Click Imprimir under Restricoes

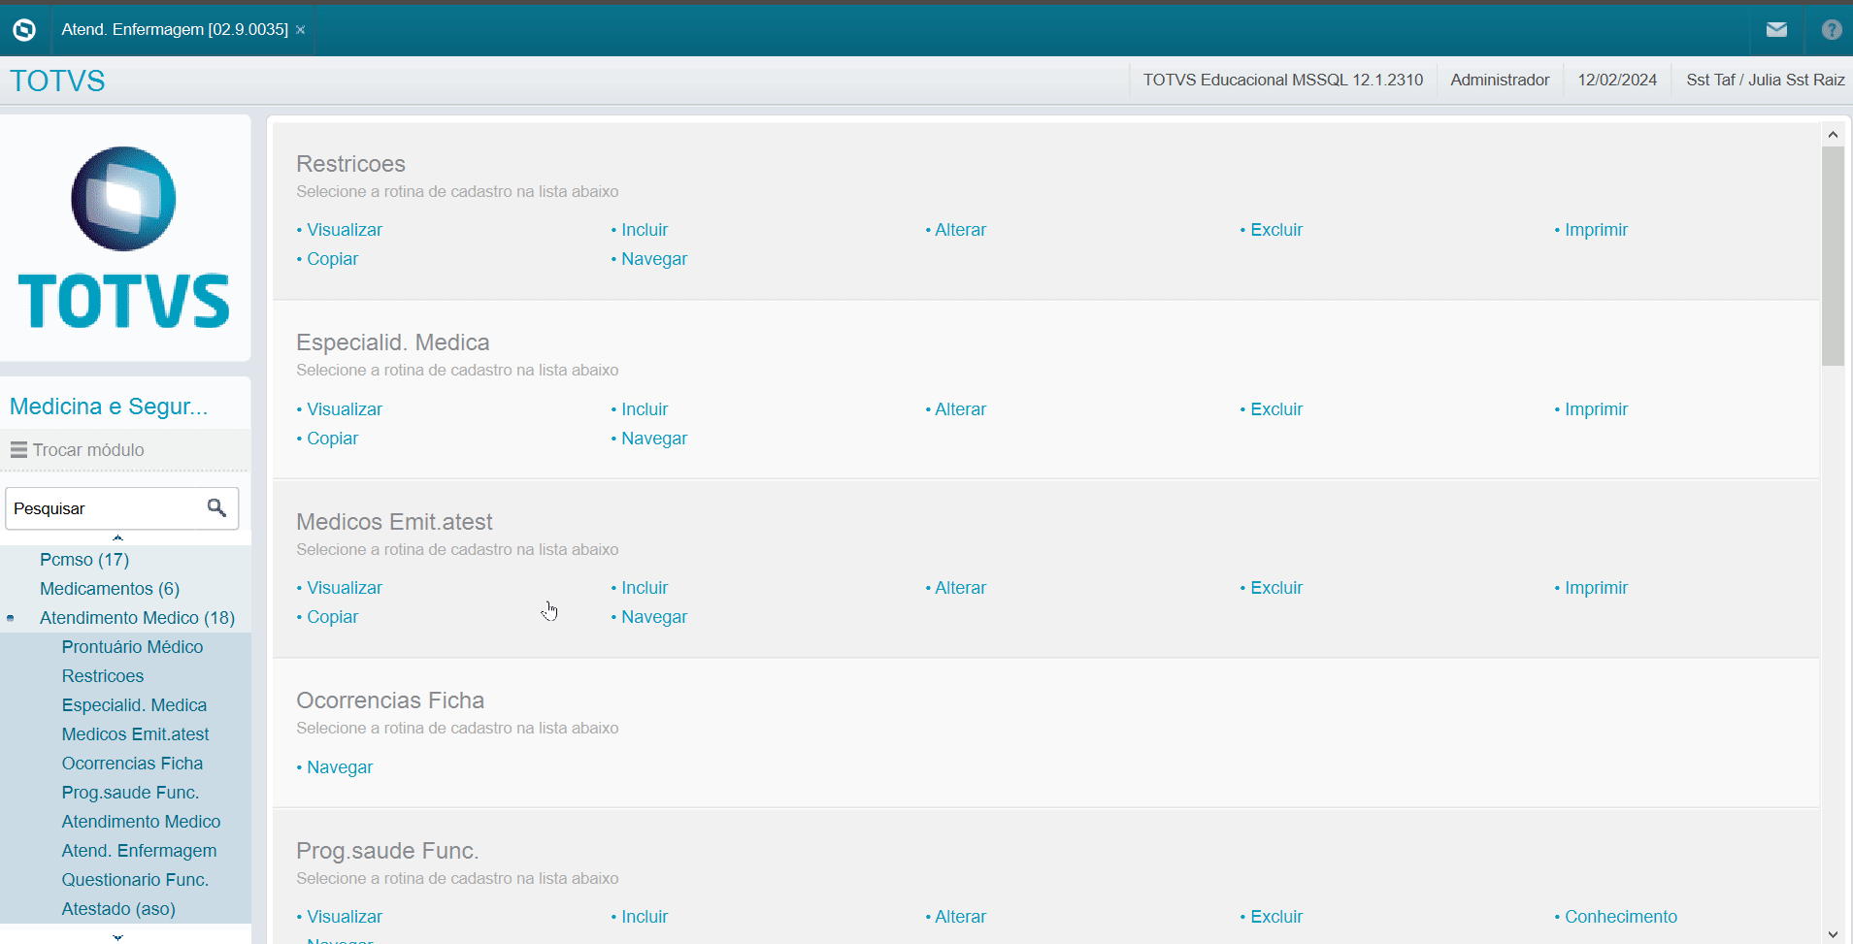[1596, 230]
